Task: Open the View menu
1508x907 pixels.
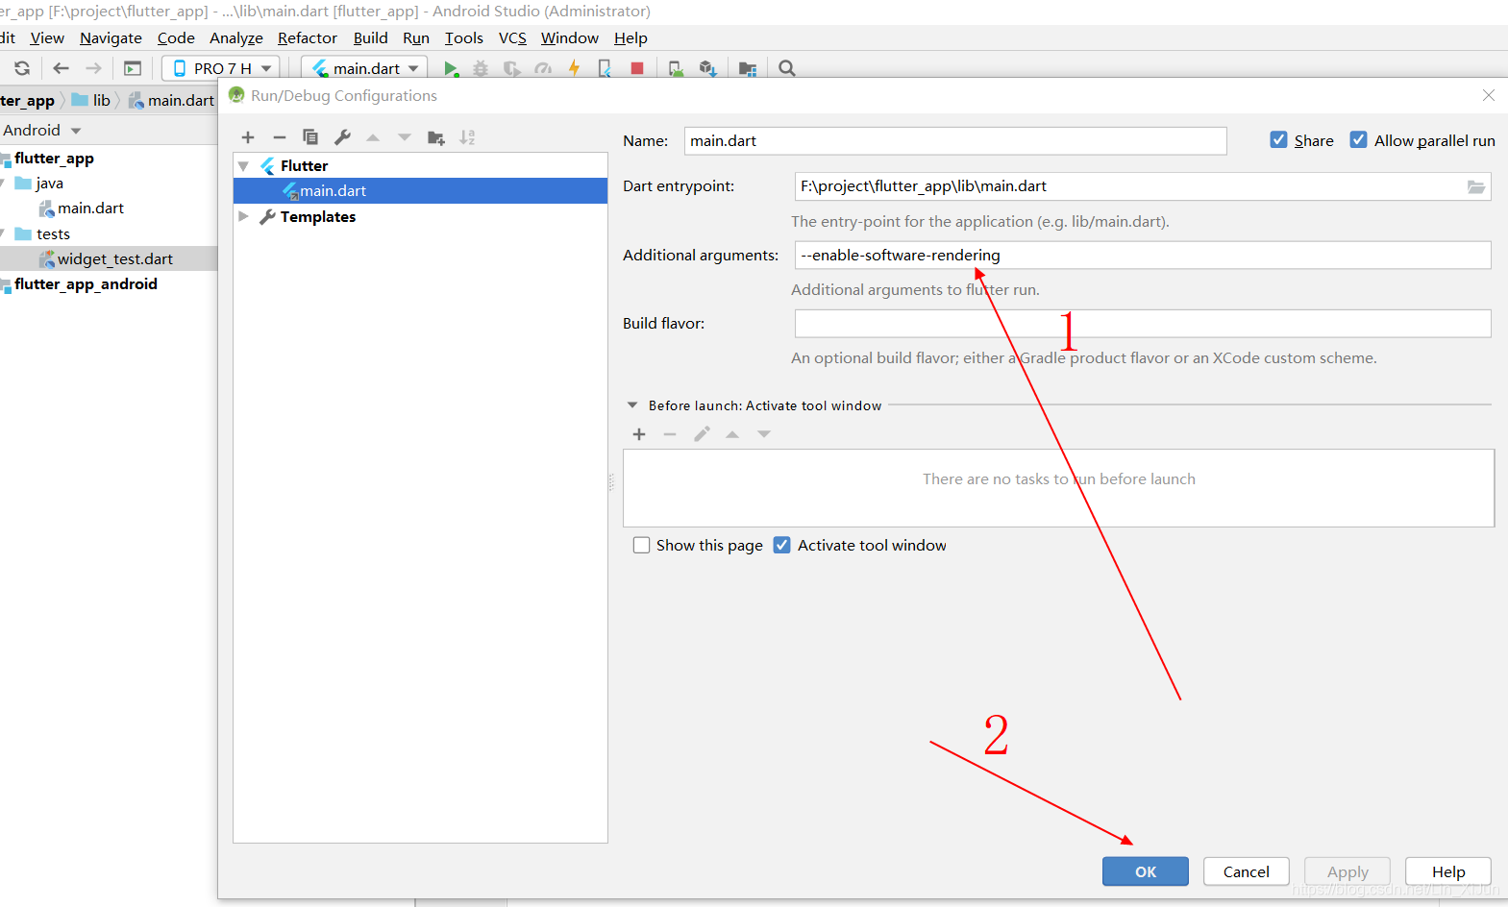Action: 47,38
